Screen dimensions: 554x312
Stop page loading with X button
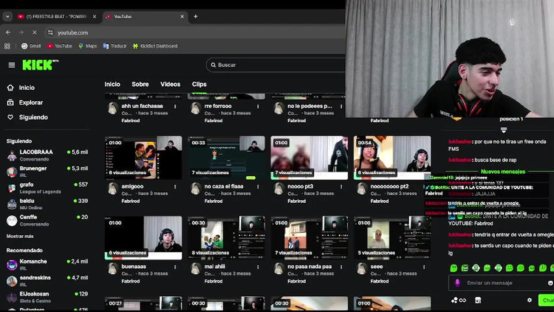pos(35,32)
